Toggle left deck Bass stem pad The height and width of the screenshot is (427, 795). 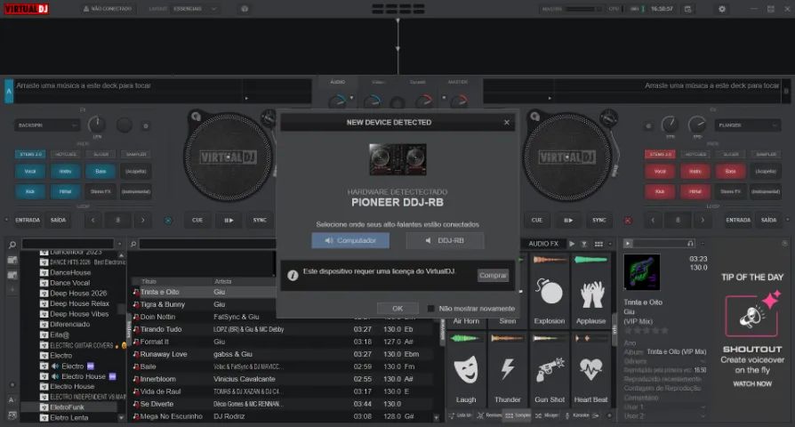click(100, 172)
